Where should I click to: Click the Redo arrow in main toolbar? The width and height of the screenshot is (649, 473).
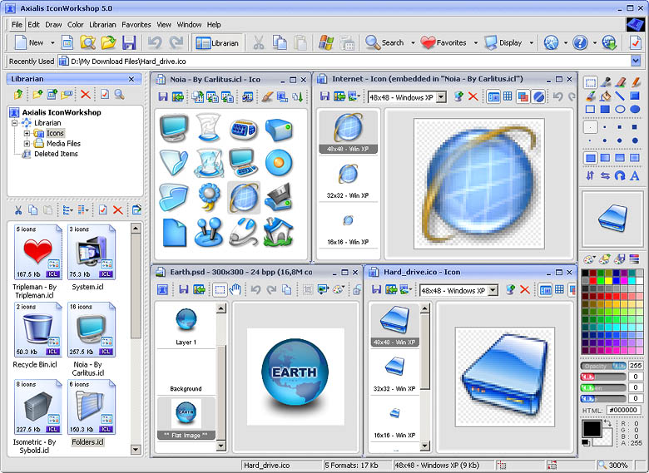(x=176, y=42)
